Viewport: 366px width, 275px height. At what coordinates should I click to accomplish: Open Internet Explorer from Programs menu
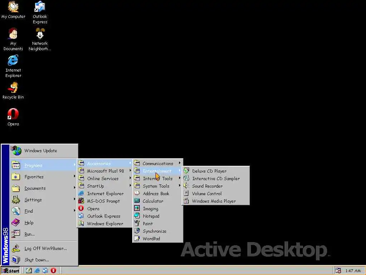(105, 194)
